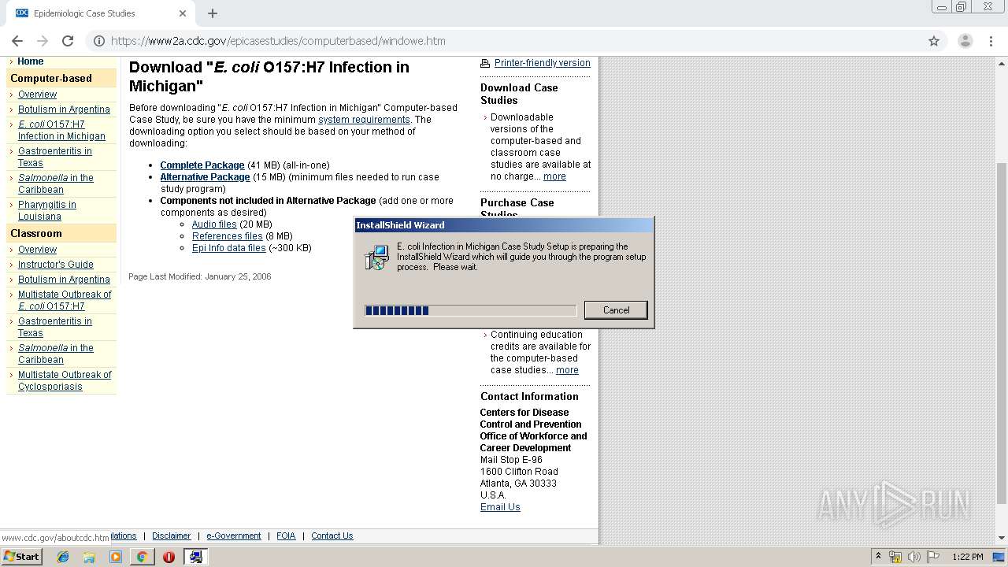
Task: Open Pharyngitis in Louisiana link
Action: tap(47, 210)
